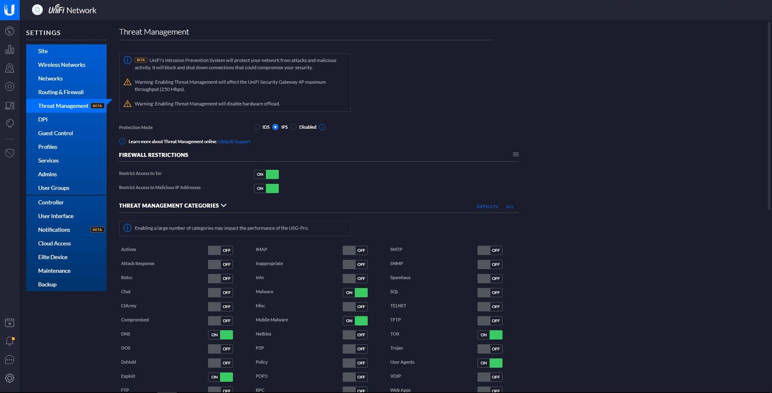
Task: Open Cloud Access settings
Action: tap(66, 244)
